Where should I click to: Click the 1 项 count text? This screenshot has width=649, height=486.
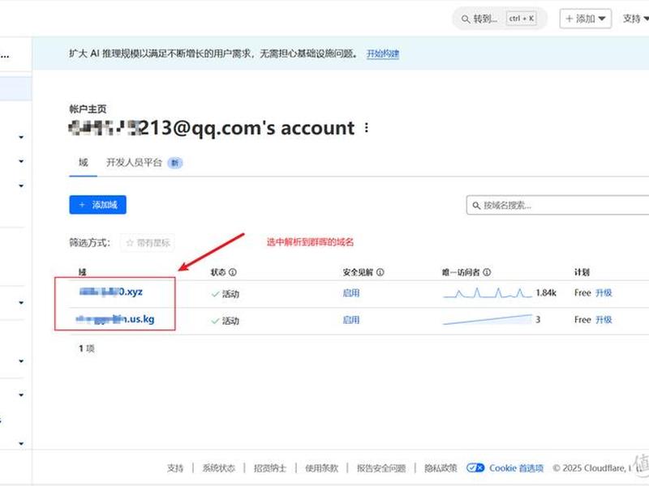87,348
